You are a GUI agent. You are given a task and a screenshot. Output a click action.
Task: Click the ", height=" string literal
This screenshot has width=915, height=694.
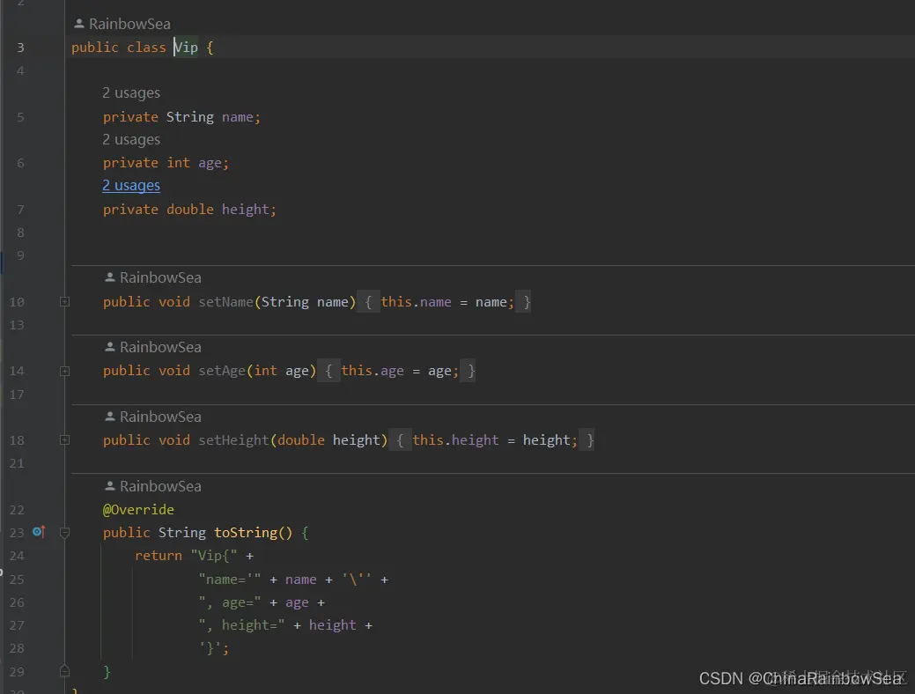tap(241, 625)
